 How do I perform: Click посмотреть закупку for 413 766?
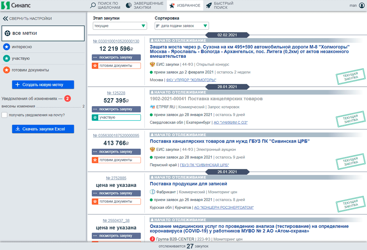(x=116, y=152)
